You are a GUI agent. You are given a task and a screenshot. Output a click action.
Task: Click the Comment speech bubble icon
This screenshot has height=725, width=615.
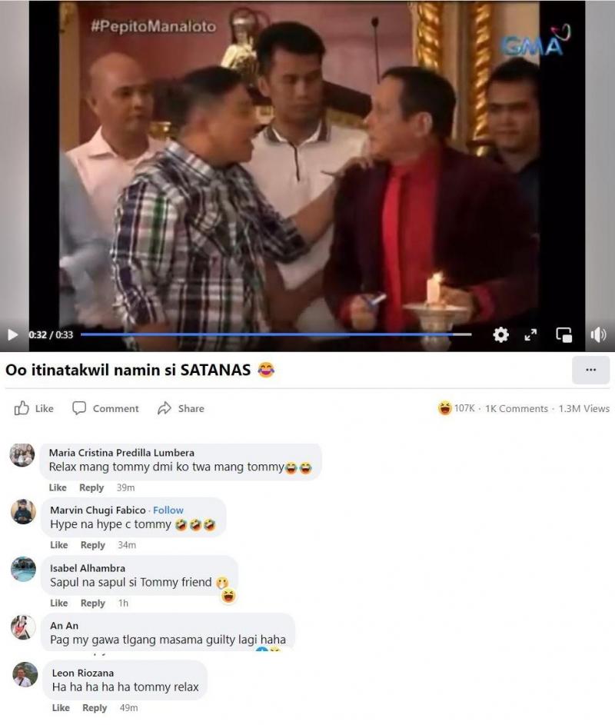(79, 407)
